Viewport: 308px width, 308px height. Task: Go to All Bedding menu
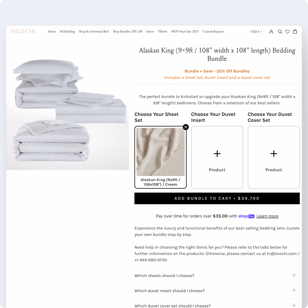pos(67,31)
